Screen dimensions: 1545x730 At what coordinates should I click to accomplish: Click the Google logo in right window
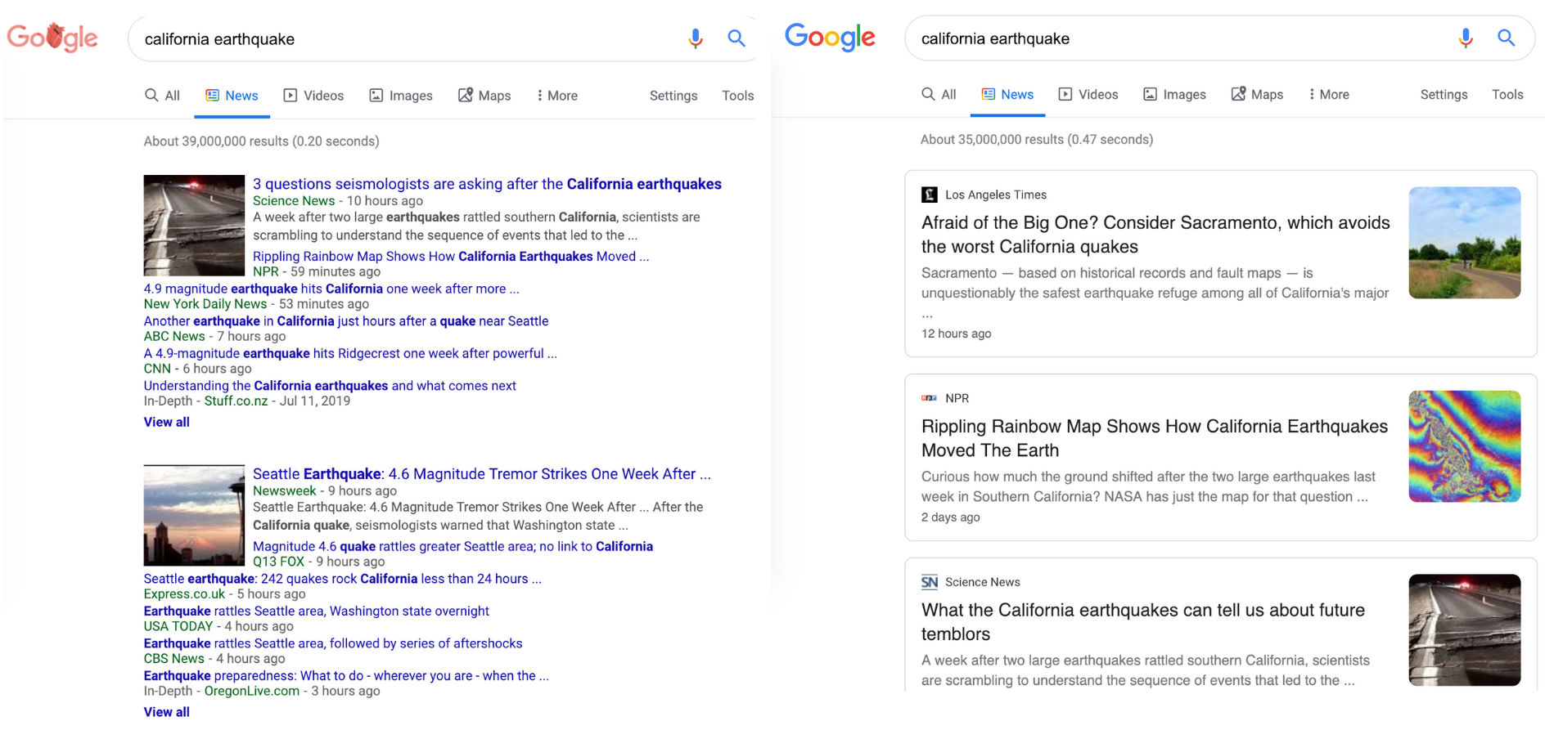click(x=830, y=37)
